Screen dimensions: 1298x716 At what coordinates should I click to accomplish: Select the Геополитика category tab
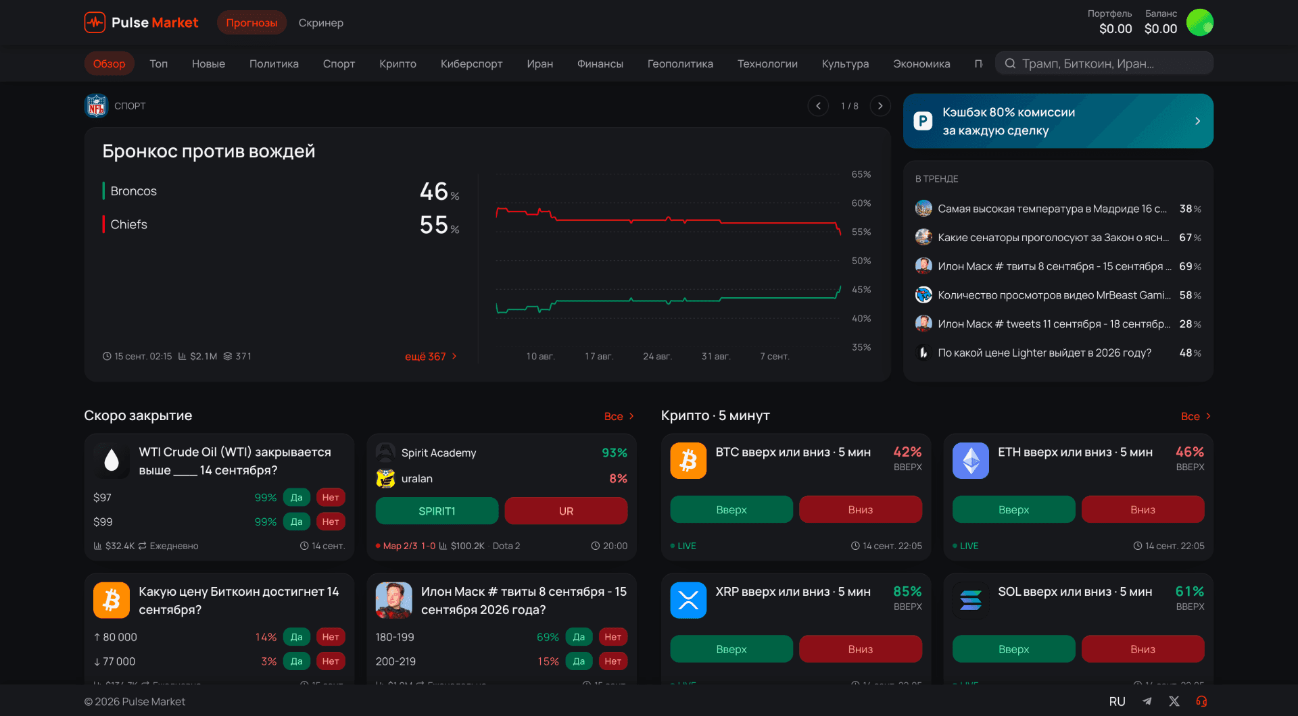pyautogui.click(x=680, y=63)
